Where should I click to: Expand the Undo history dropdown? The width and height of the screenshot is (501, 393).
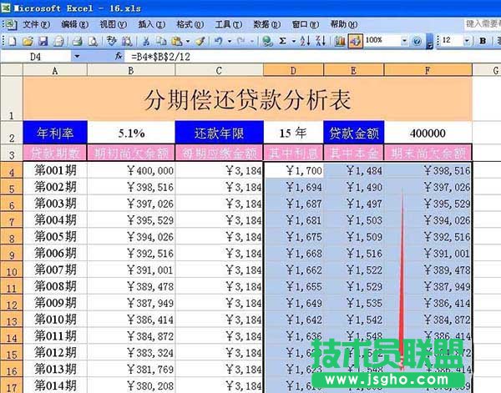point(229,41)
